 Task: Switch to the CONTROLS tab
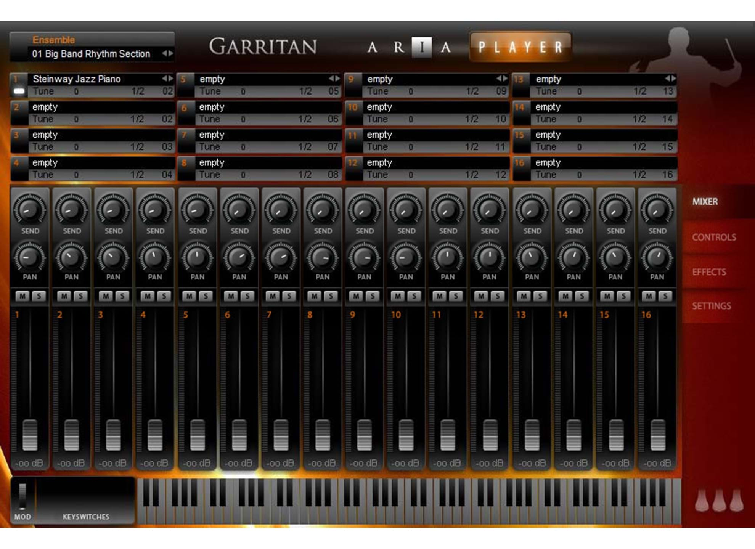click(x=714, y=237)
